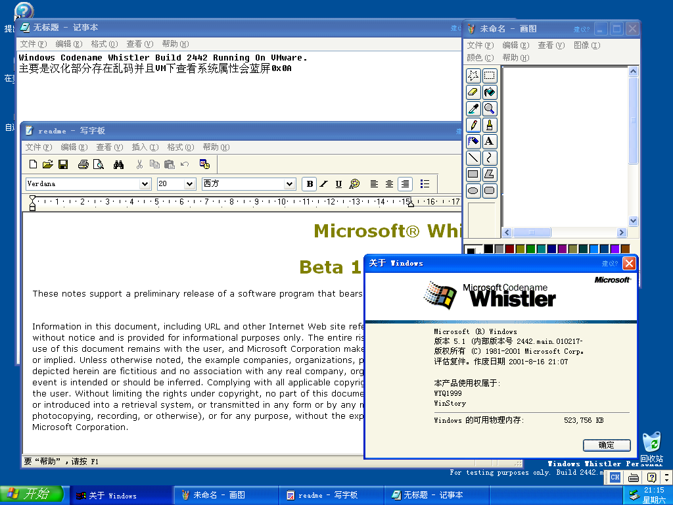Select the Pencil tool in Paint

(473, 125)
